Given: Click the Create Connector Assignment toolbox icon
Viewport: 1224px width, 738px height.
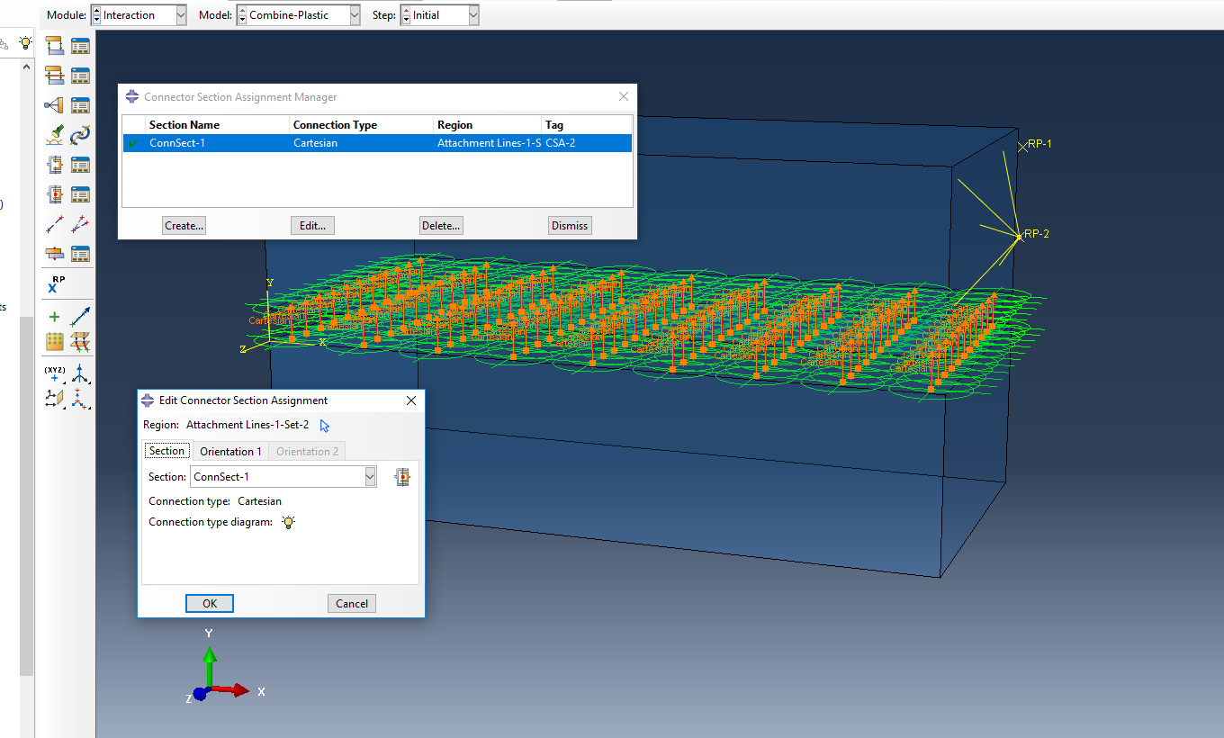Looking at the screenshot, I should (54, 194).
